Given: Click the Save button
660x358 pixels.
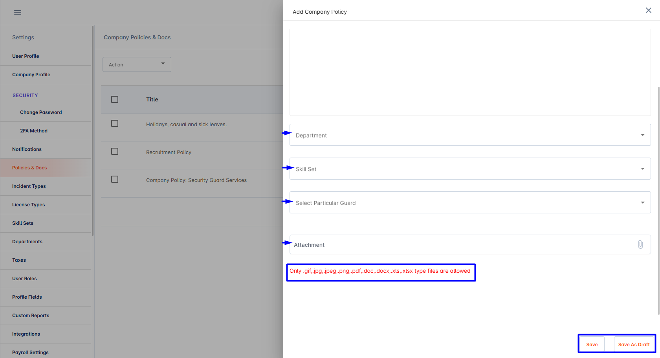Looking at the screenshot, I should pos(592,344).
